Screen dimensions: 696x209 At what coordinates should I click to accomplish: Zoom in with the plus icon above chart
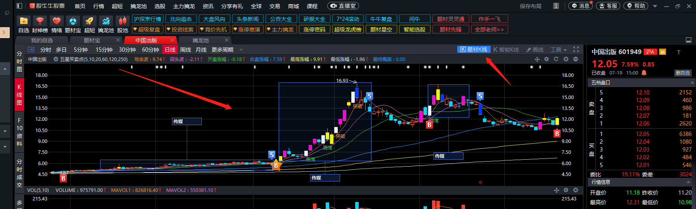point(566,59)
